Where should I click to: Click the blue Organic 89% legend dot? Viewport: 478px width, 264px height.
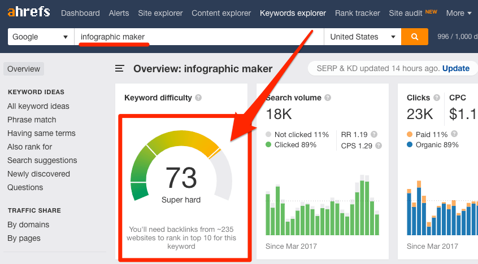coord(410,144)
